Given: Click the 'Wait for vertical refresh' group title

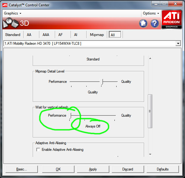Looking at the screenshot, I should [52, 107].
